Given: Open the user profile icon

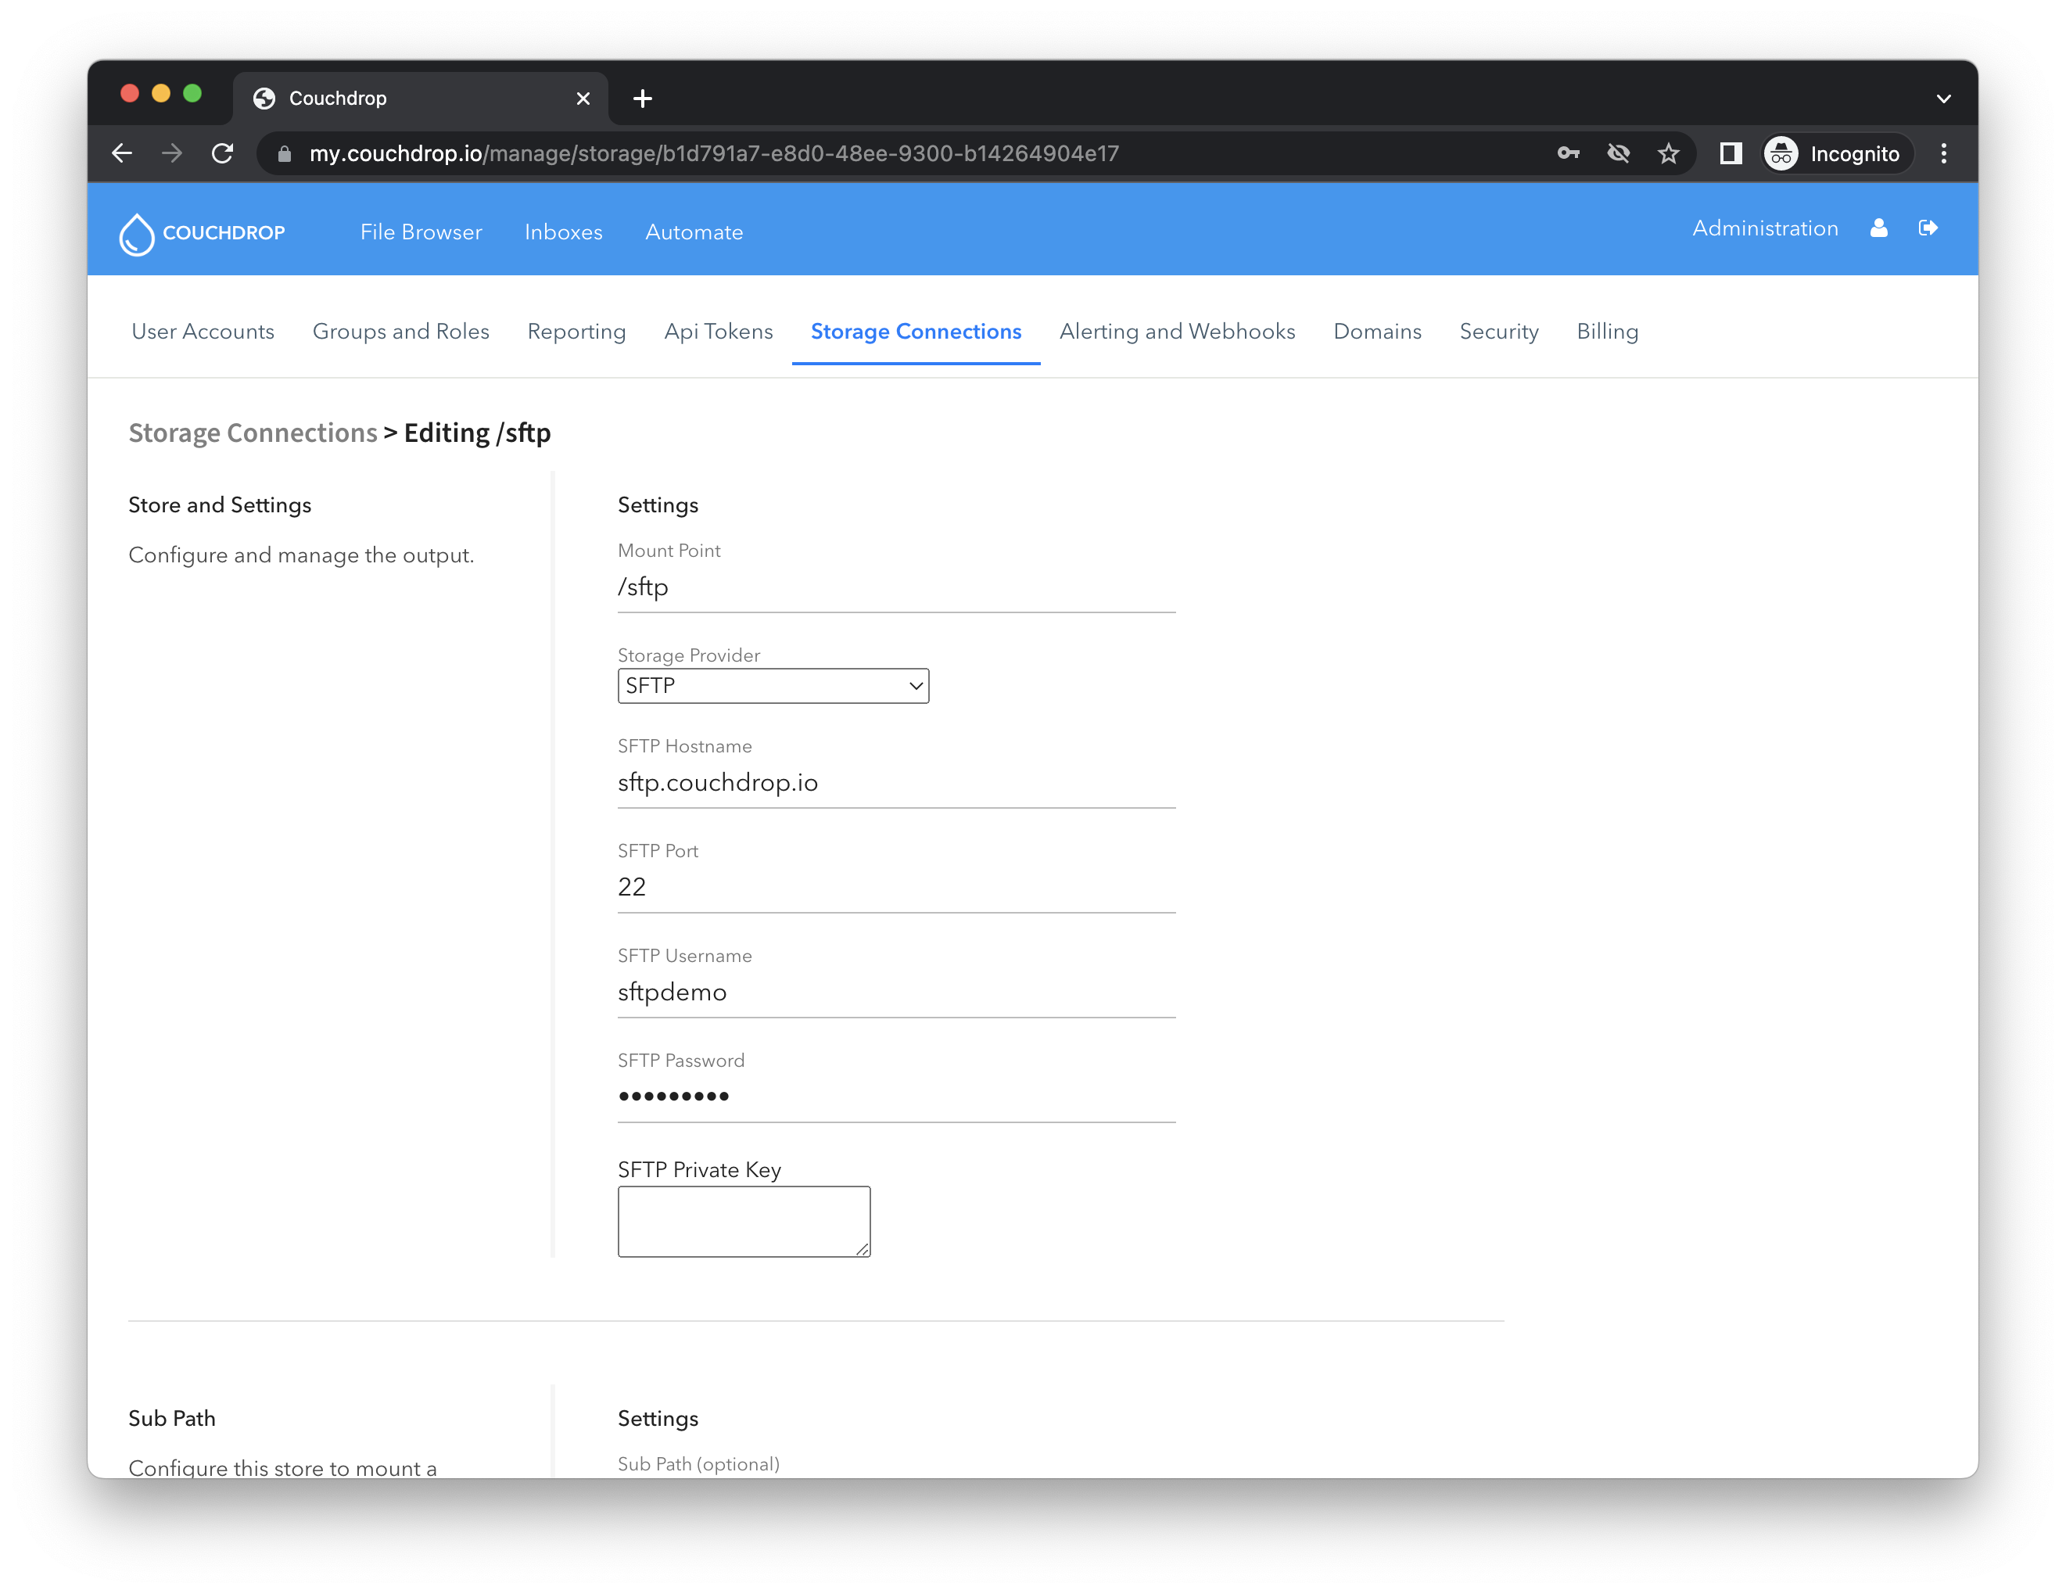Looking at the screenshot, I should [1878, 228].
